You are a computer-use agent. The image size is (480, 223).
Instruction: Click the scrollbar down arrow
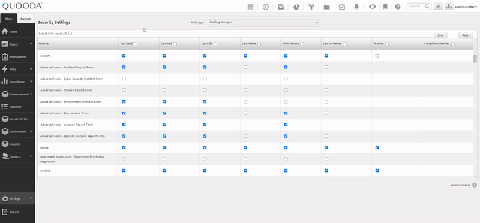475,177
